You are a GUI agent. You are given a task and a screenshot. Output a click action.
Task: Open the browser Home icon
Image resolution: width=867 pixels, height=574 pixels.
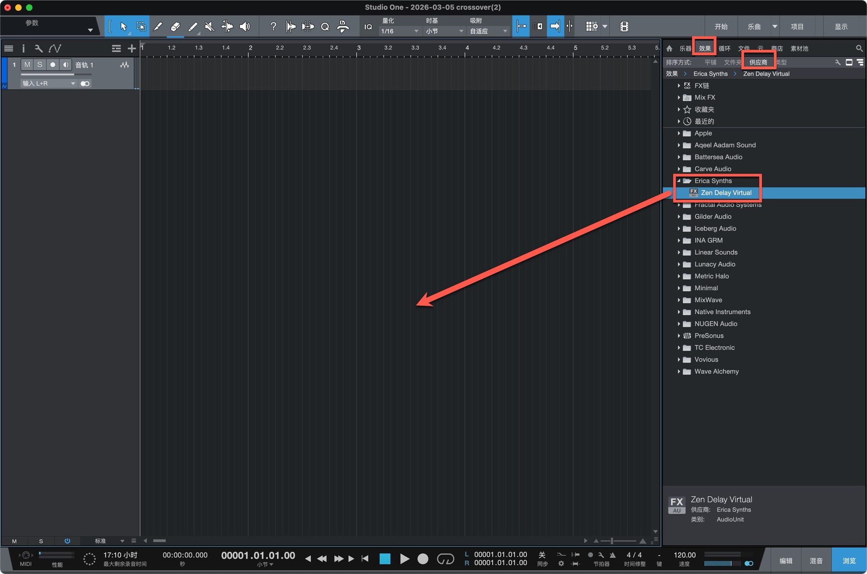[x=669, y=48]
